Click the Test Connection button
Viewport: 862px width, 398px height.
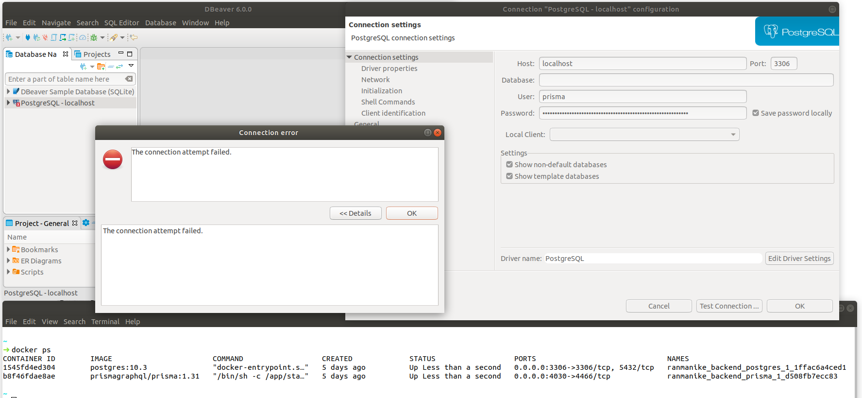(729, 306)
